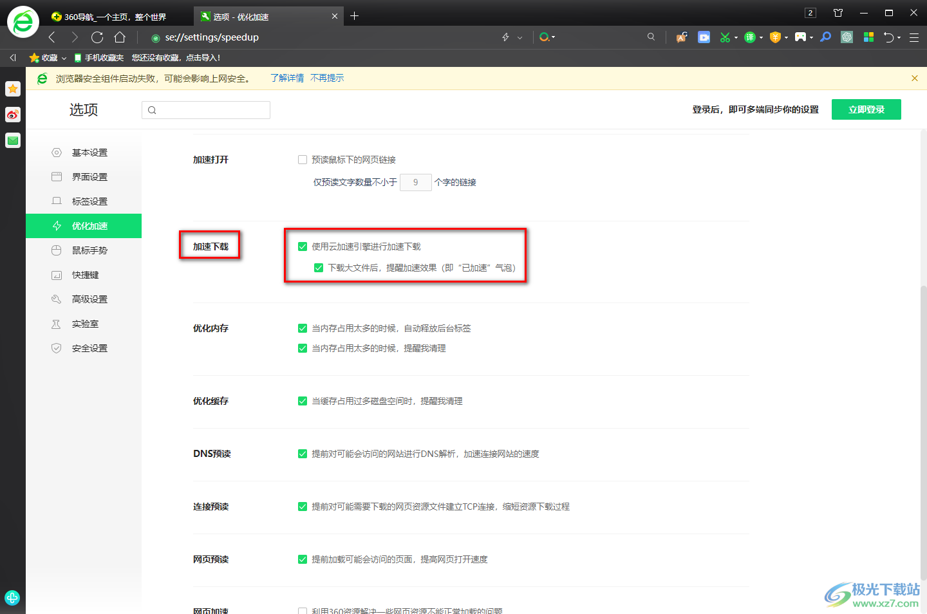Toggle 当内存占用太多的时候，提醒我清理
Screen dimensions: 927x614
[303, 348]
